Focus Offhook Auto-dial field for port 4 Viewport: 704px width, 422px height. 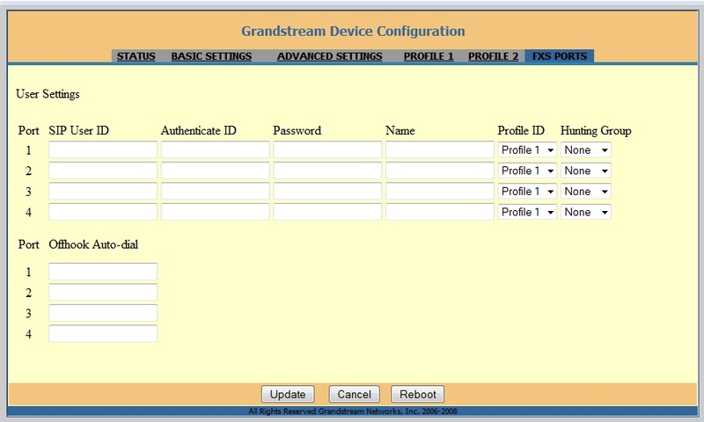point(103,333)
